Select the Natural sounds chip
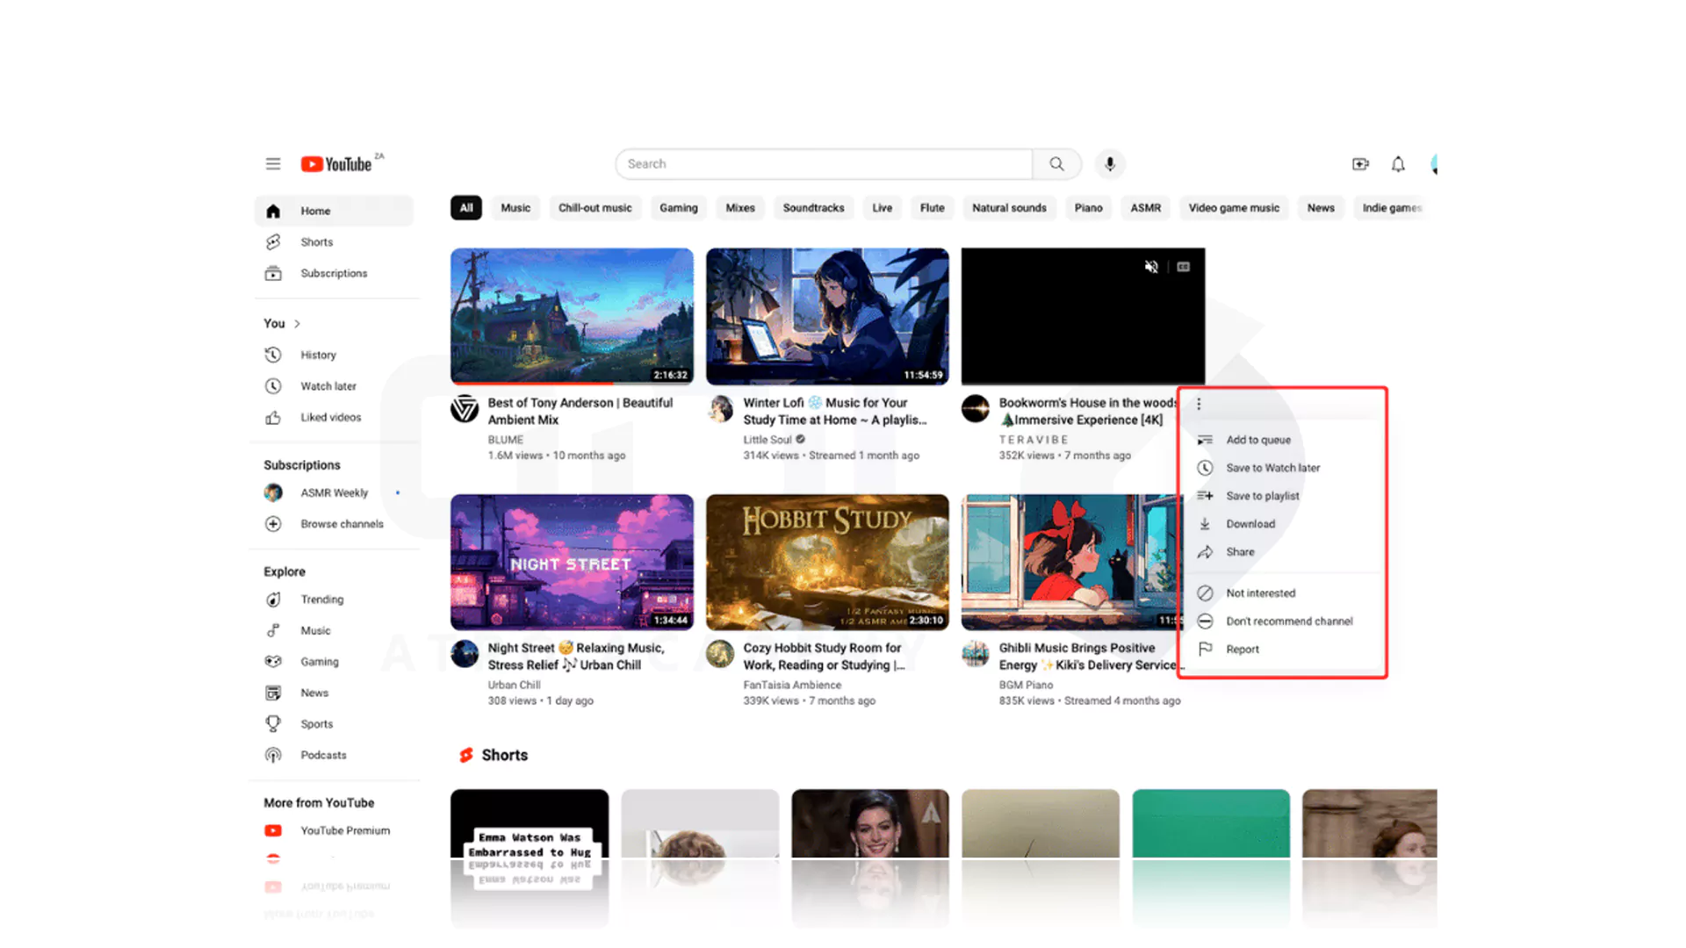Viewport: 1686px width, 948px height. 1010,208
